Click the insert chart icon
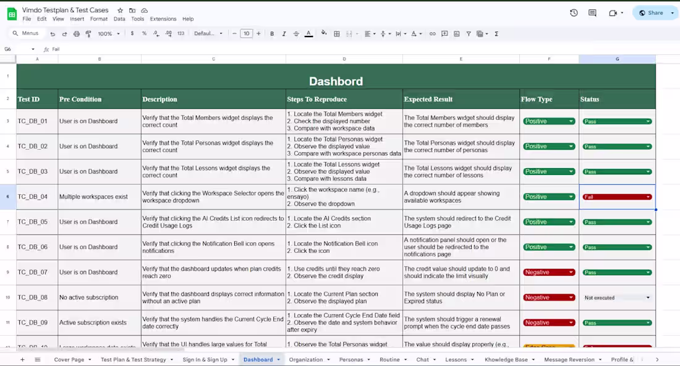Viewport: 680px width, 366px height. 457,33
